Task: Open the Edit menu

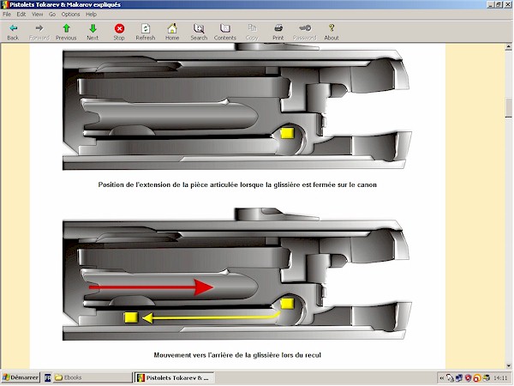Action: point(21,14)
